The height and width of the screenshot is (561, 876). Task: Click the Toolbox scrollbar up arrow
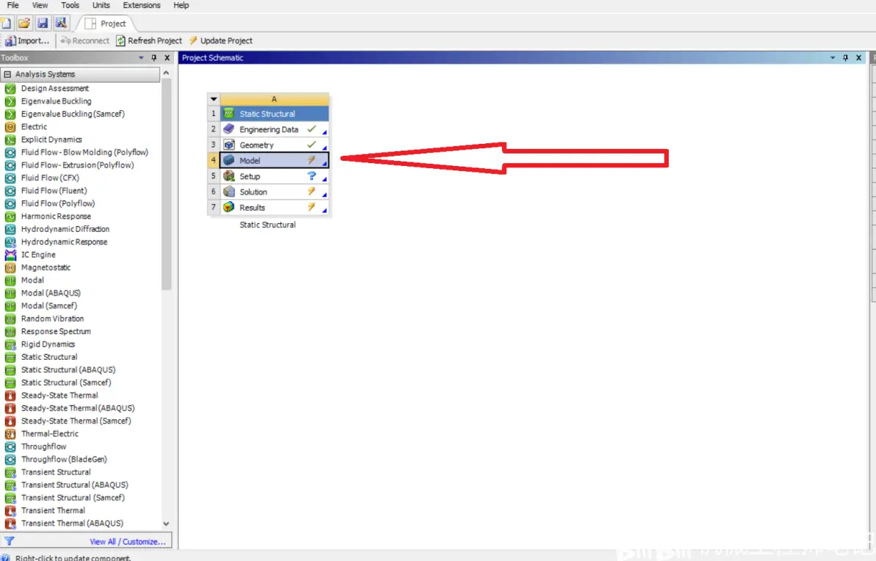coord(166,73)
